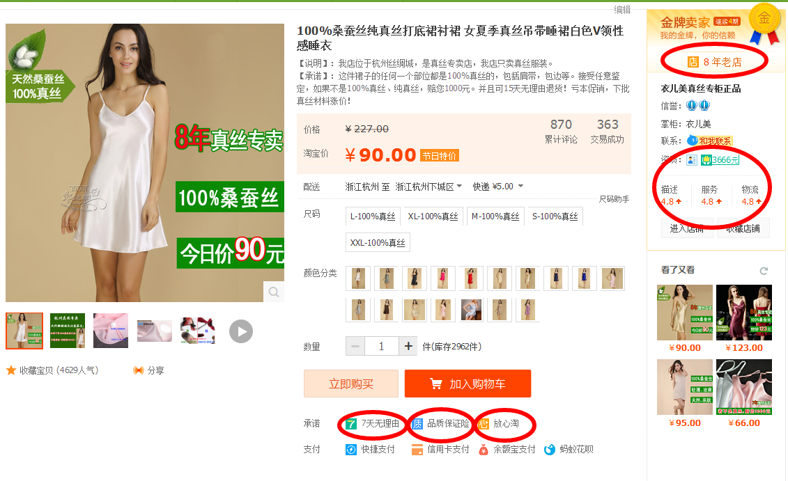Choose size S-100%真丝 option
This screenshot has height=481, width=788.
click(555, 216)
